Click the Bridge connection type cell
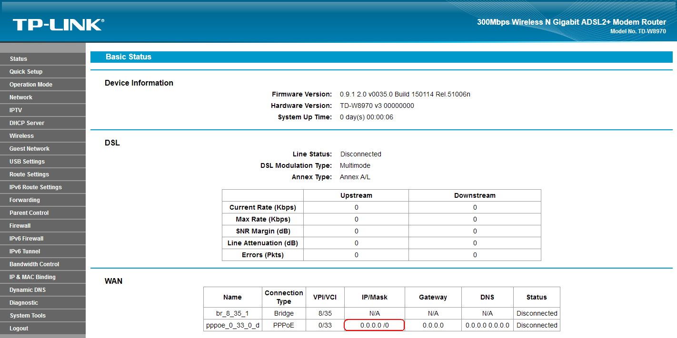 (284, 313)
